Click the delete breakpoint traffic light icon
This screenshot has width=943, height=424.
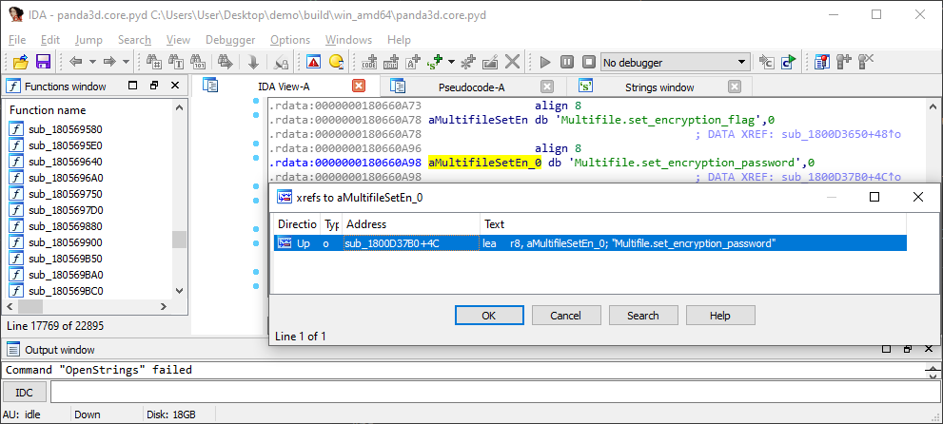tap(865, 62)
